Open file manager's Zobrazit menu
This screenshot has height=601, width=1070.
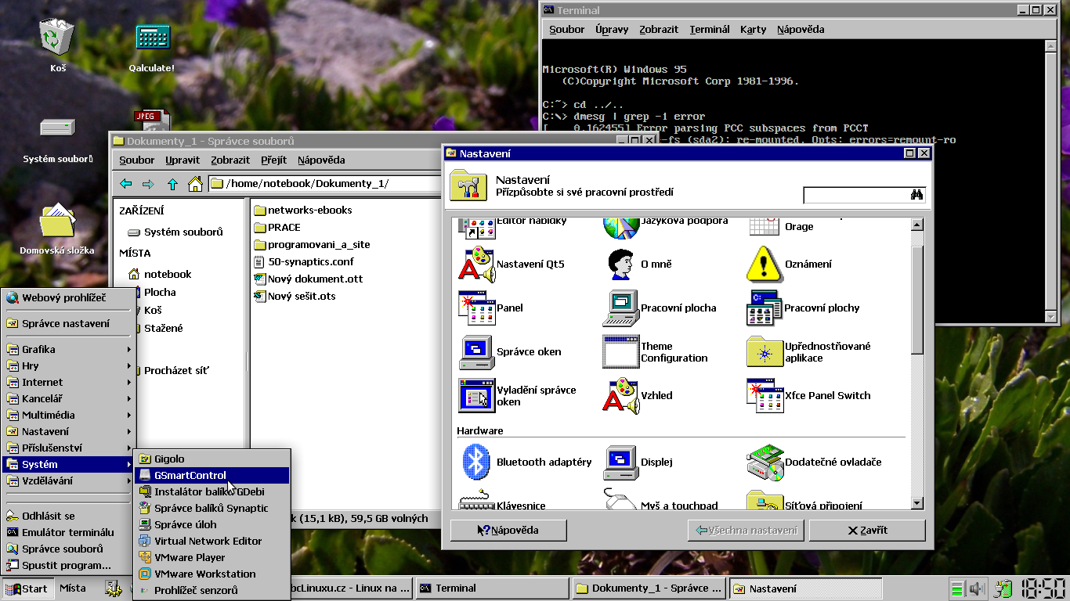coord(230,160)
